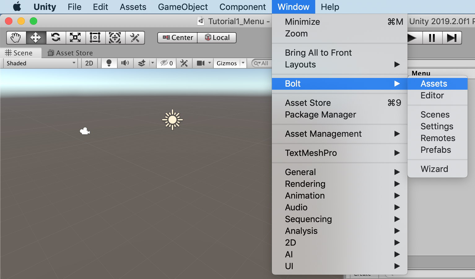
Task: Expand the Sequencing submenu
Action: (x=340, y=219)
